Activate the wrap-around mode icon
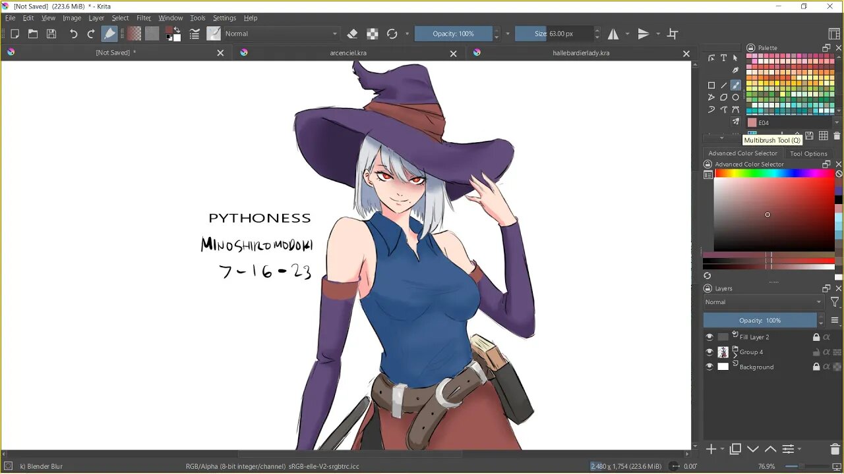Screen dimensions: 844x474 coord(673,34)
